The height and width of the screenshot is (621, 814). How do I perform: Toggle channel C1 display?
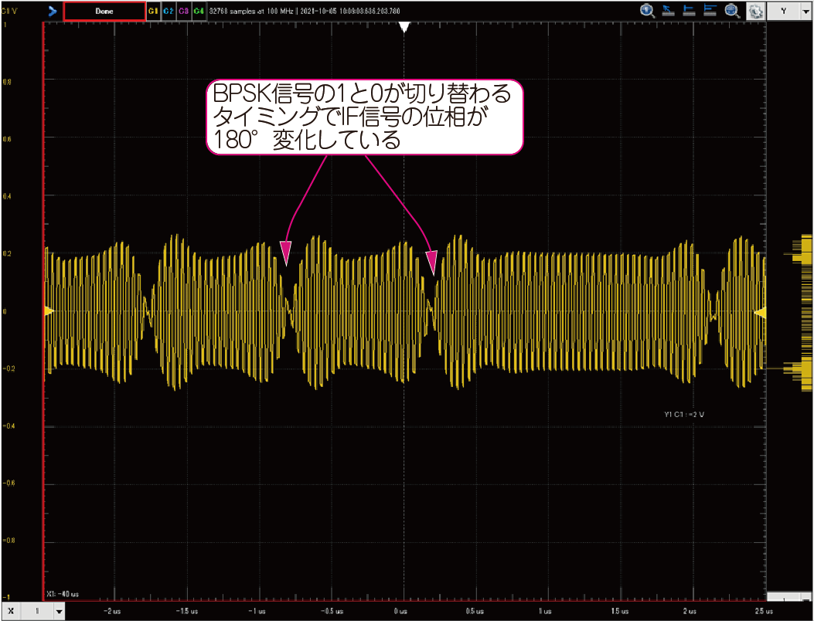[153, 12]
